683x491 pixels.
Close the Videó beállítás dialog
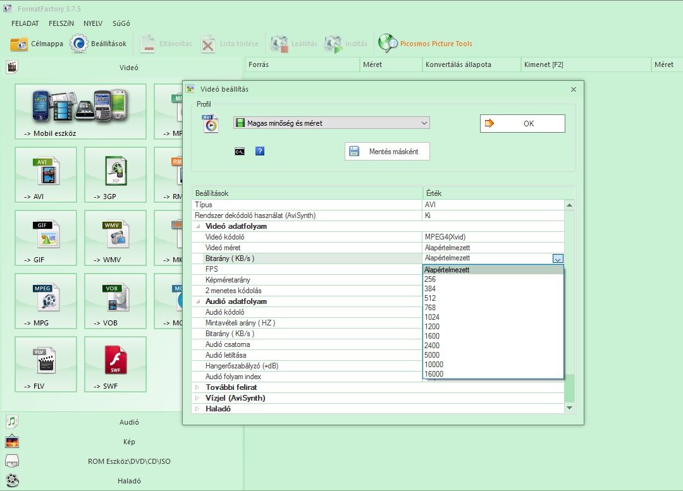click(x=573, y=89)
